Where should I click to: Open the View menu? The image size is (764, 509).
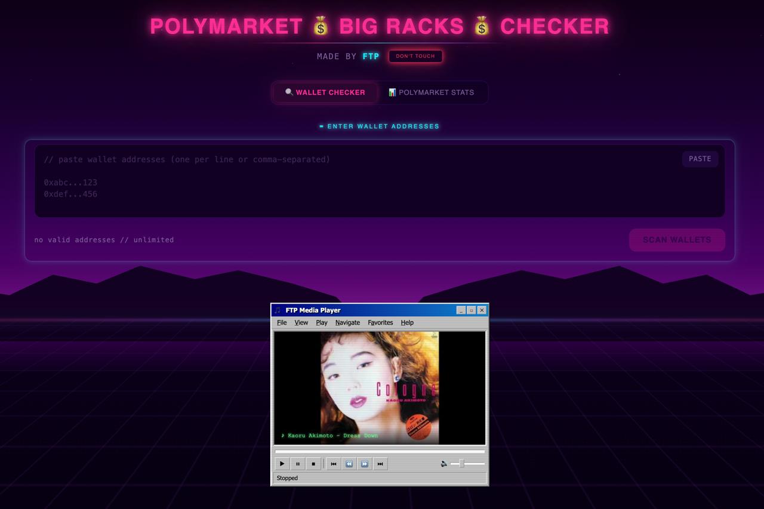pos(301,323)
